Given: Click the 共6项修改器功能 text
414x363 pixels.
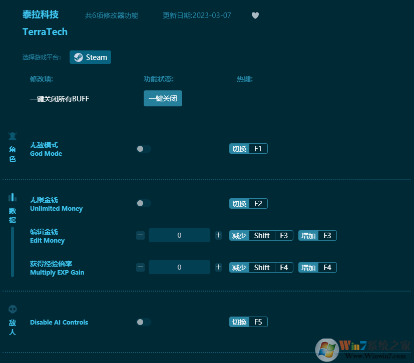Looking at the screenshot, I should click(x=112, y=15).
